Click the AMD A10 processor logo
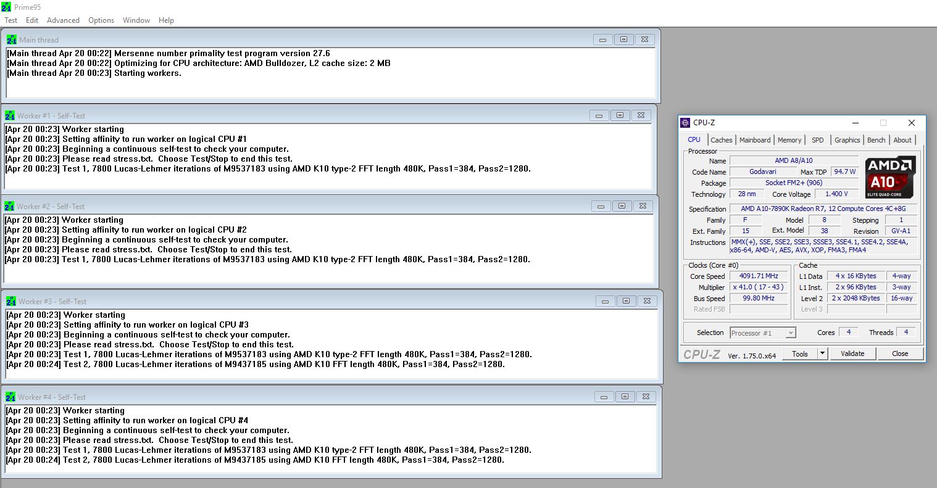This screenshot has height=488, width=937. (x=891, y=178)
